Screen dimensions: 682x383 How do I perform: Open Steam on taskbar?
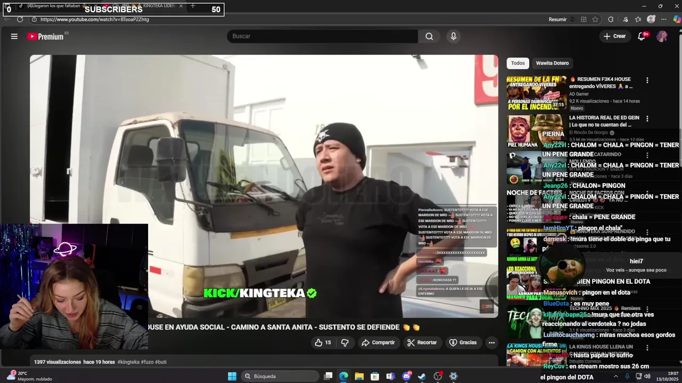point(422,376)
